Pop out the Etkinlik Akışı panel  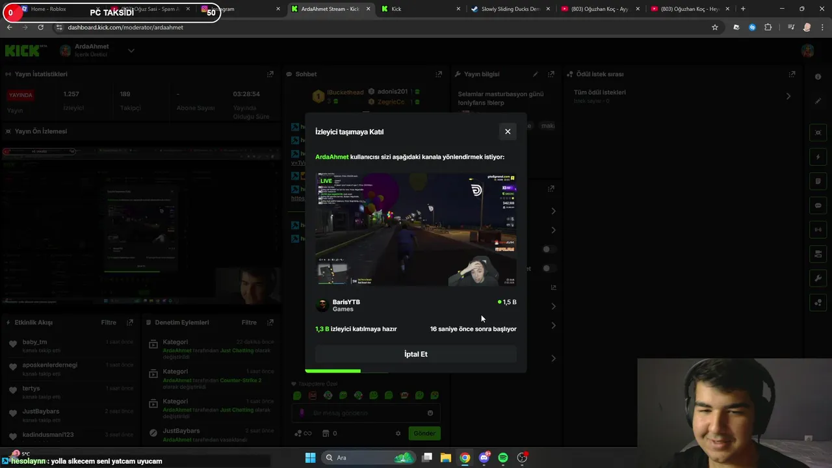tap(130, 322)
